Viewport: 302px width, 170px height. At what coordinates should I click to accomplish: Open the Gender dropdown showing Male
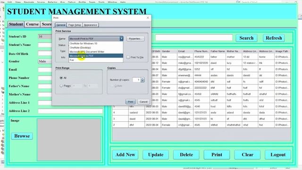click(45, 61)
